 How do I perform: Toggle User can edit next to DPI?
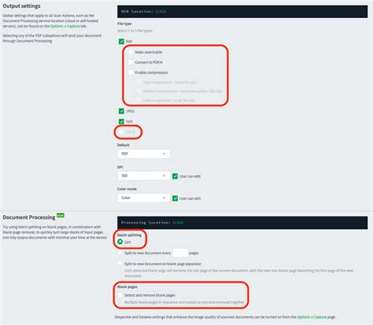point(175,176)
